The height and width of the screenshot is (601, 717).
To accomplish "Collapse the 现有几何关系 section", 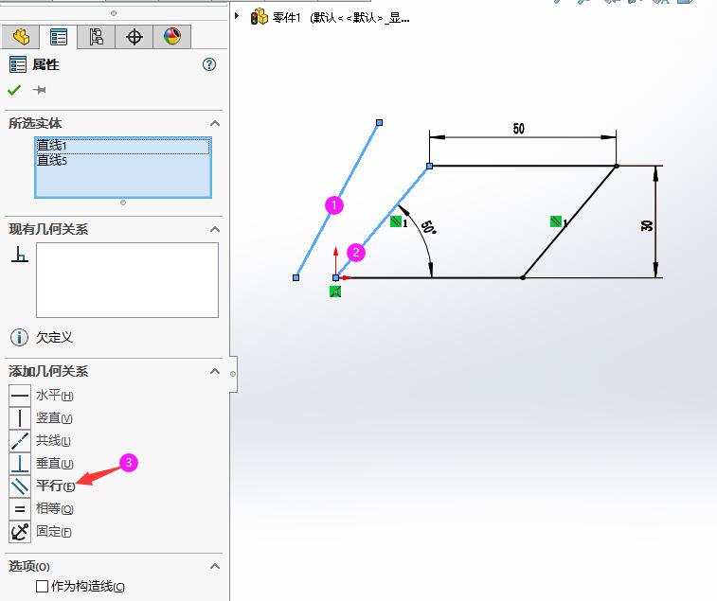I will click(x=214, y=229).
